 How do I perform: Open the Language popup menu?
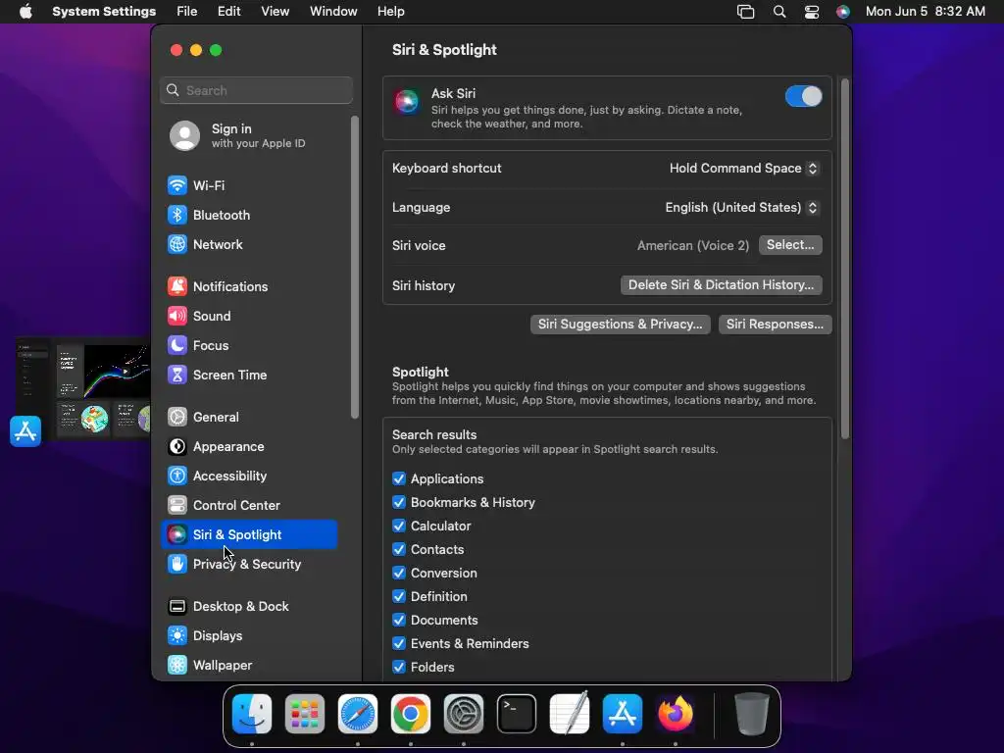[741, 208]
